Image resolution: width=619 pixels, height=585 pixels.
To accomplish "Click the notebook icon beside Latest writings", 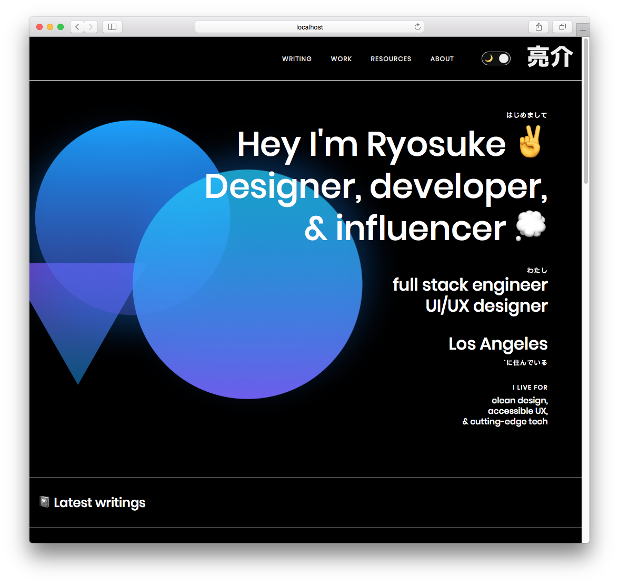I will point(45,502).
